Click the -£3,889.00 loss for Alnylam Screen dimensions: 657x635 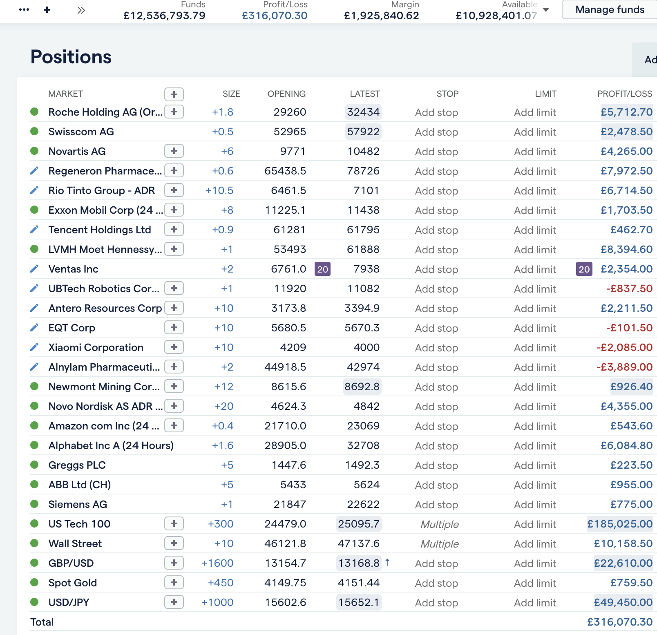pyautogui.click(x=624, y=367)
